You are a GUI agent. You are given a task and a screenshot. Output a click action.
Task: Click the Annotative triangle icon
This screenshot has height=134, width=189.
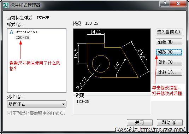pyautogui.click(x=11, y=32)
